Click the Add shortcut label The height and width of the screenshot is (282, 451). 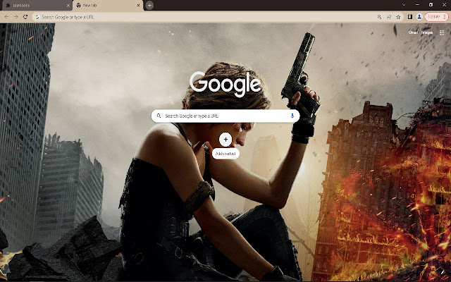pyautogui.click(x=225, y=154)
